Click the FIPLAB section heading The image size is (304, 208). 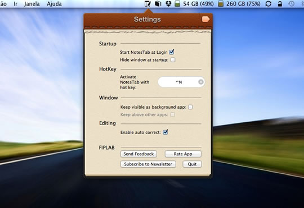point(106,147)
